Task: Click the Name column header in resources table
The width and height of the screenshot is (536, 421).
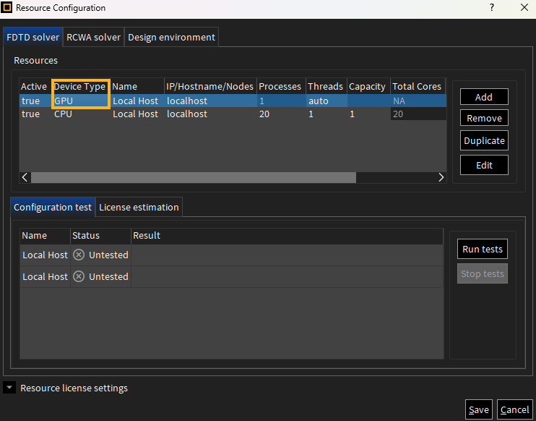Action: 137,86
